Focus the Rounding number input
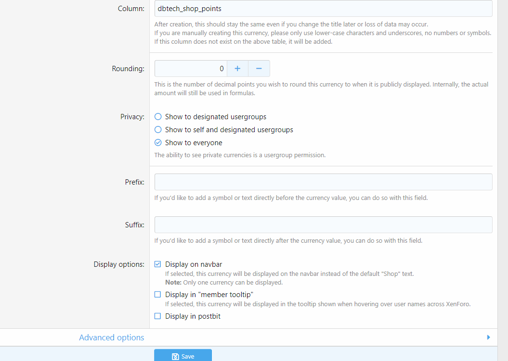This screenshot has height=361, width=508. tap(191, 69)
